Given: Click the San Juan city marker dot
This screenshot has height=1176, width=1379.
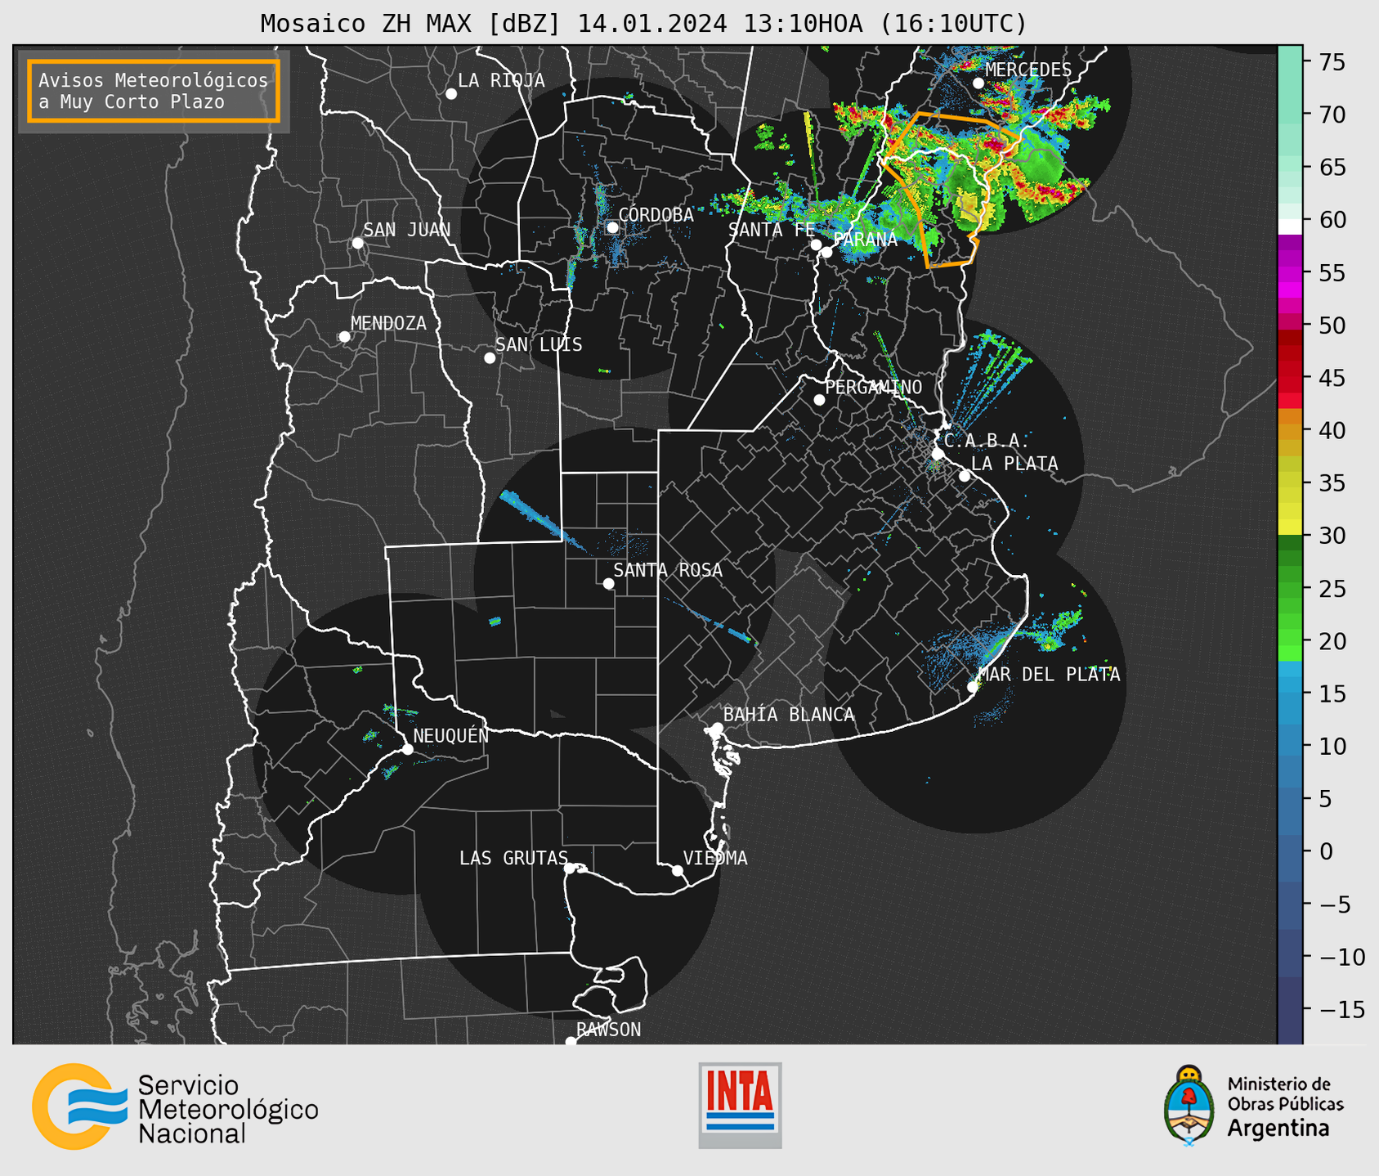Looking at the screenshot, I should pos(357,243).
